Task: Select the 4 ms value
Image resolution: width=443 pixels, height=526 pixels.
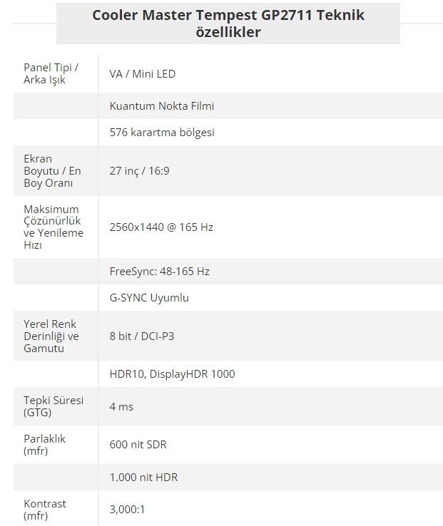Action: pos(121,406)
